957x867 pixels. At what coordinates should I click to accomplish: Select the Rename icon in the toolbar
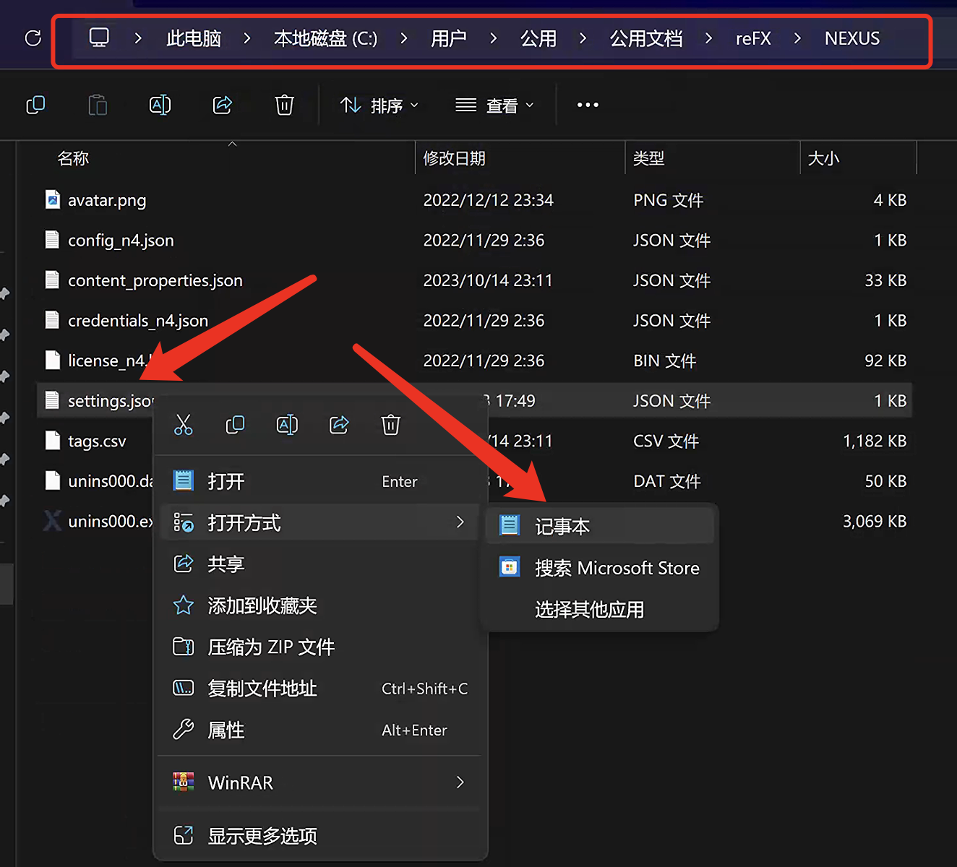[160, 105]
